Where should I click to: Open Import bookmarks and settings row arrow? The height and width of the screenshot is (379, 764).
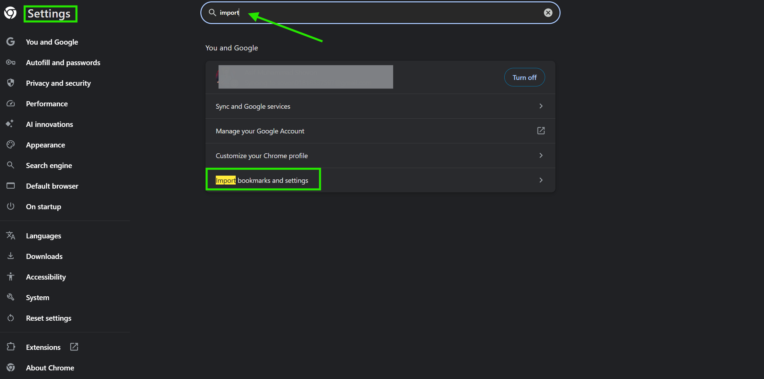(x=541, y=180)
